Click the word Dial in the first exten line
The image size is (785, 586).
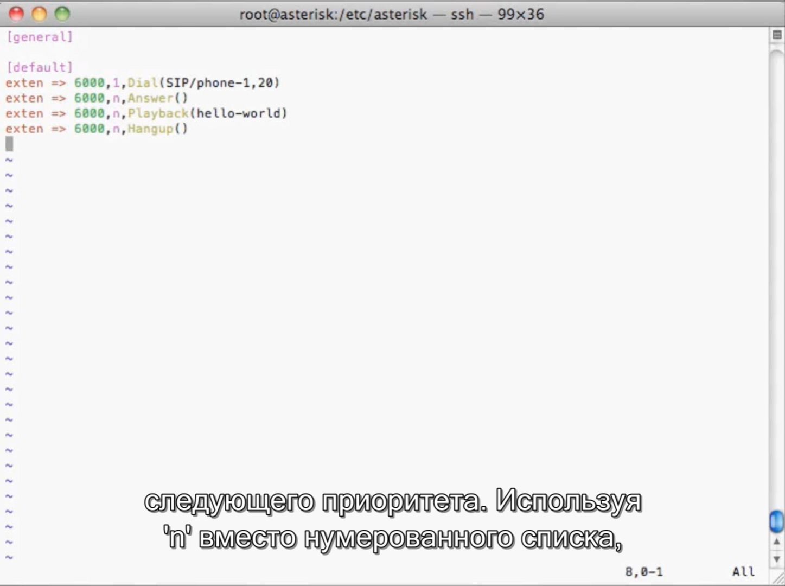(x=143, y=82)
